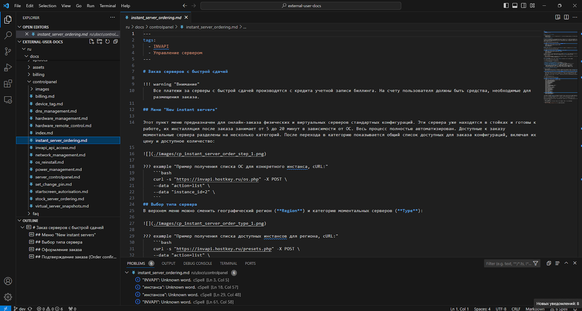Click the external-user-docs command center search
Image resolution: width=582 pixels, height=311 pixels.
click(301, 6)
